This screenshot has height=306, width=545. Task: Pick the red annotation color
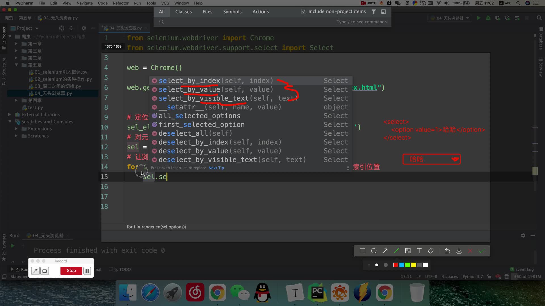tap(396, 265)
